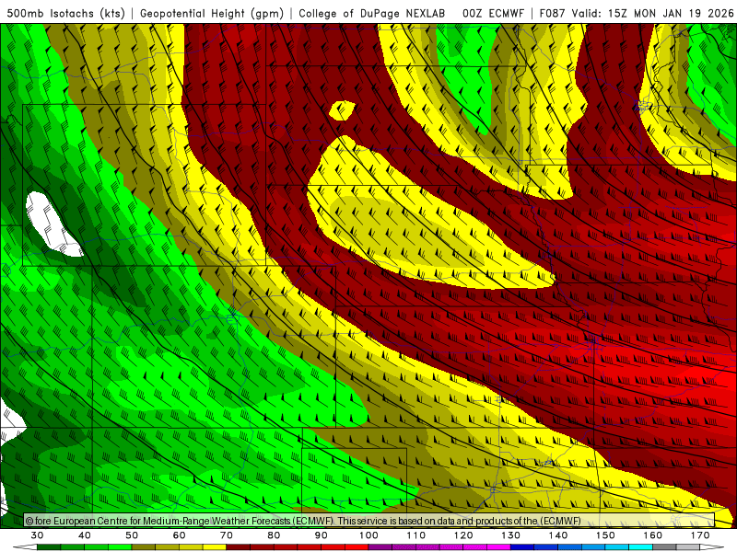
Task: Click the white oval area in the green region
Action: pyautogui.click(x=52, y=224)
